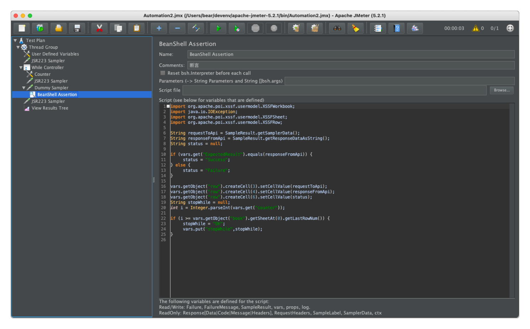Fold code at line 1 marker
530x329 pixels.
[168, 106]
